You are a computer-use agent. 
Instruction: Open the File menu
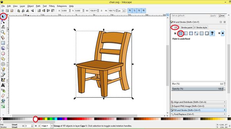click(3, 6)
